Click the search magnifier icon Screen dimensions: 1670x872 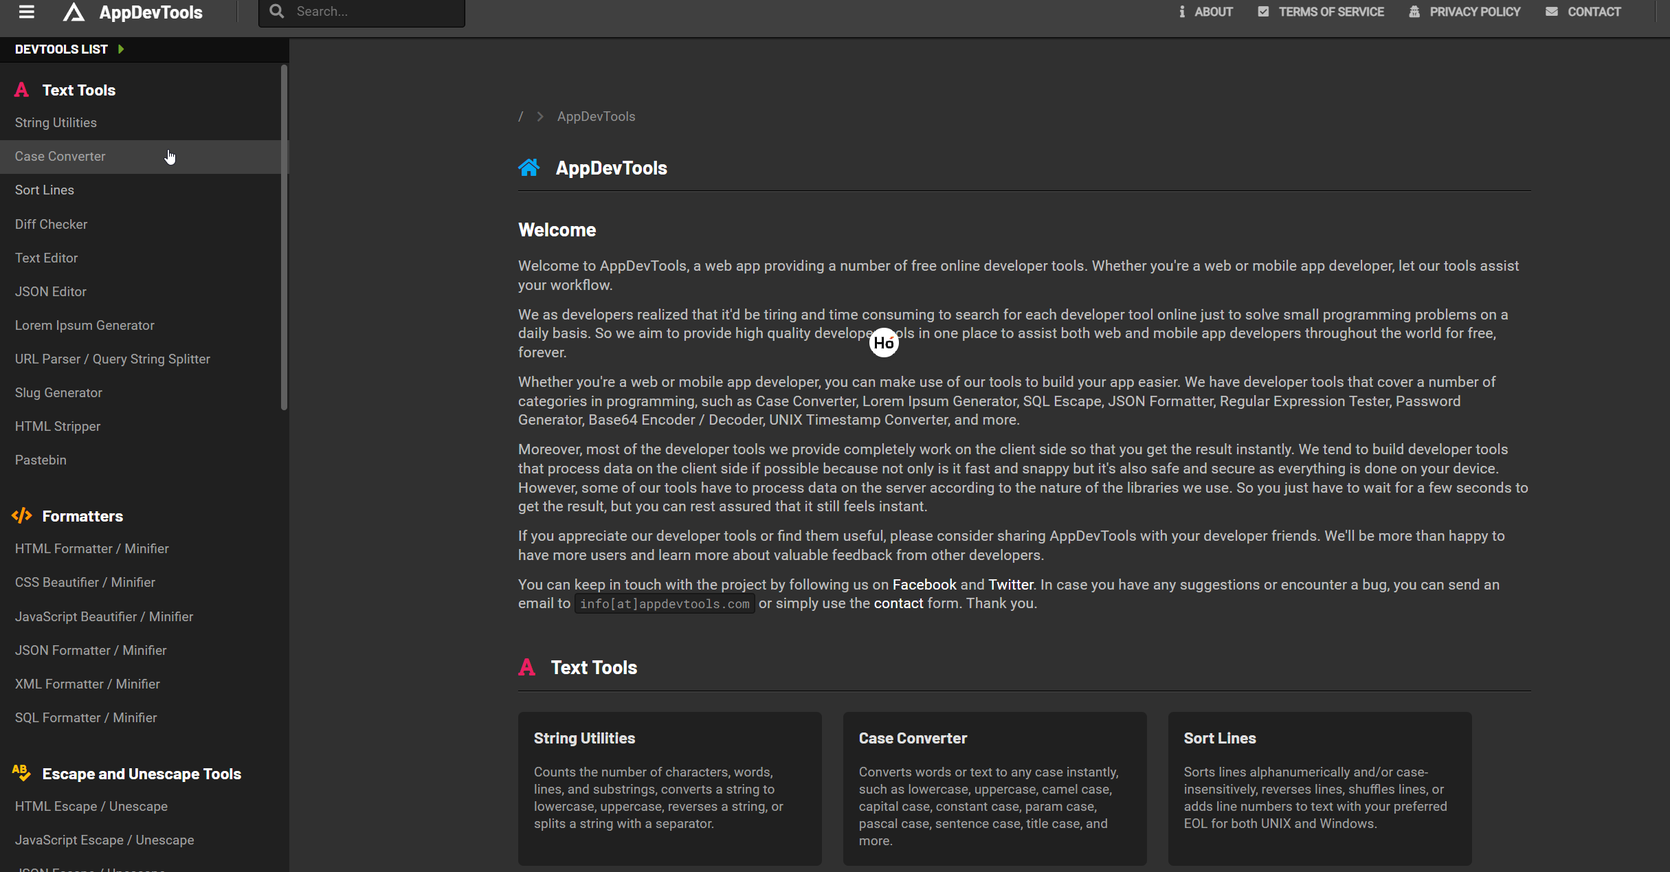pos(276,12)
